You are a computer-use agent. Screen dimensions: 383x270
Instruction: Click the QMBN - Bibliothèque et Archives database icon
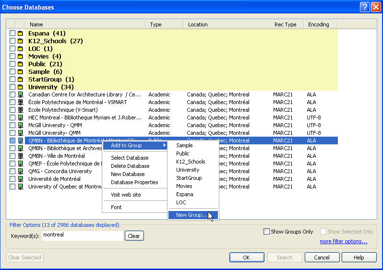point(21,148)
